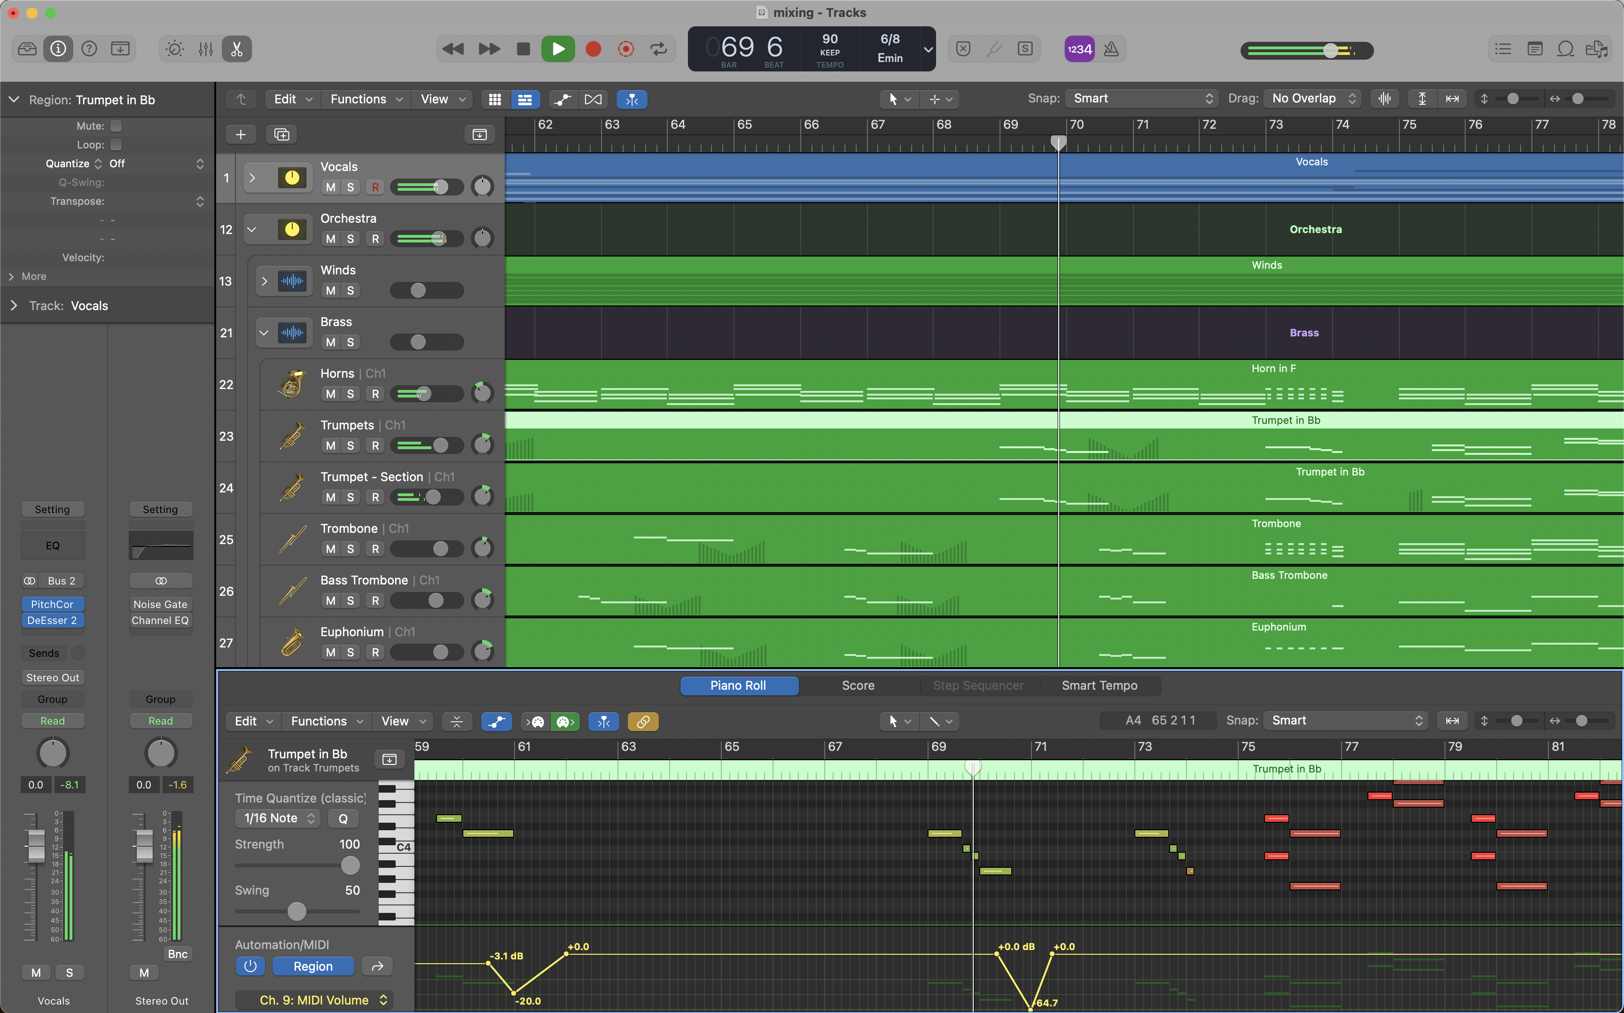Toggle Piano Roll MIDI In button

tap(536, 722)
